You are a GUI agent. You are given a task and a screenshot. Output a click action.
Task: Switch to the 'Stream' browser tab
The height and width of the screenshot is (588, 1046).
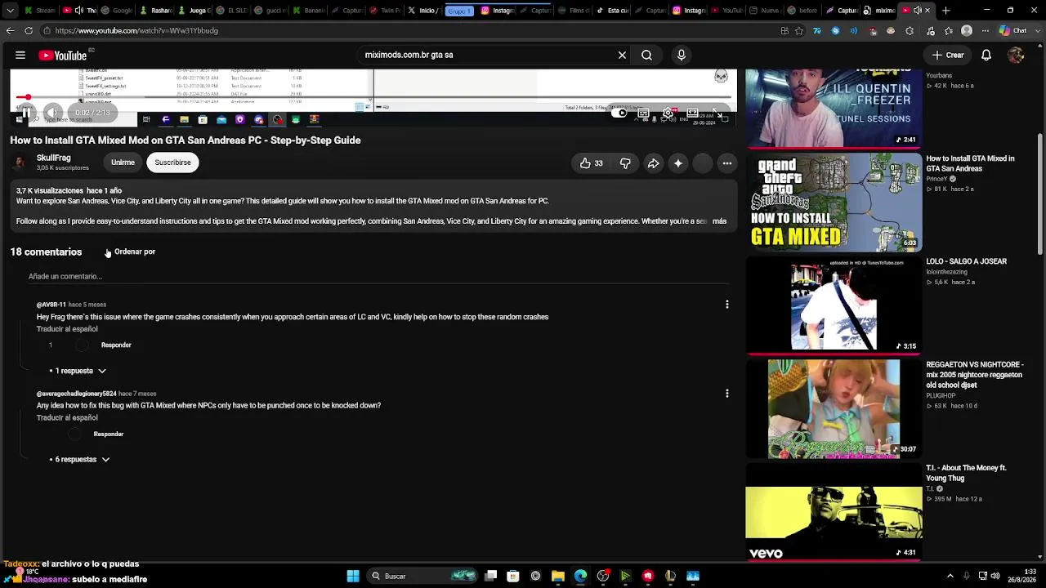[39, 11]
